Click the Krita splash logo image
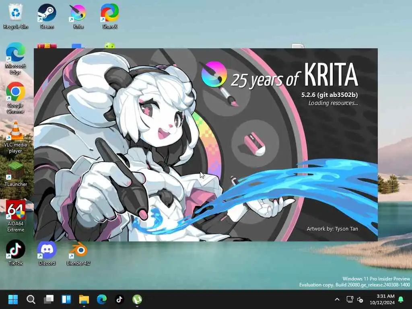Screen dimensions: 412x309 [x=214, y=74]
